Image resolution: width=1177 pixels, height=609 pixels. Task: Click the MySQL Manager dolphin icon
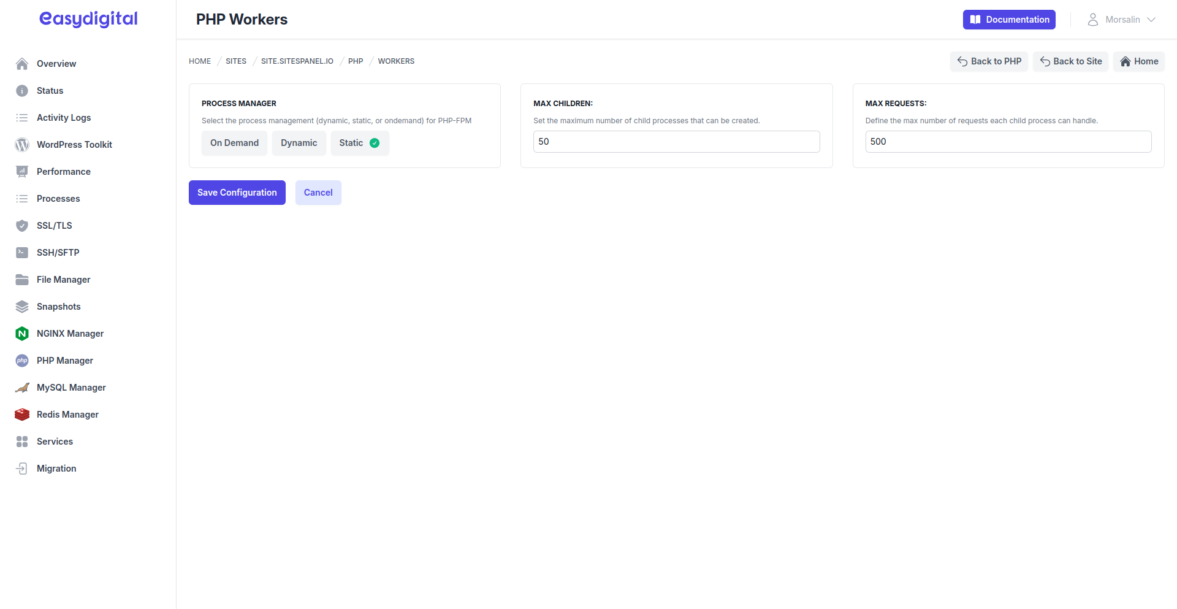coord(22,388)
